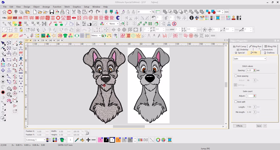Click the Undo arrow in the toolbar
The height and width of the screenshot is (150, 280).
pos(91,12)
